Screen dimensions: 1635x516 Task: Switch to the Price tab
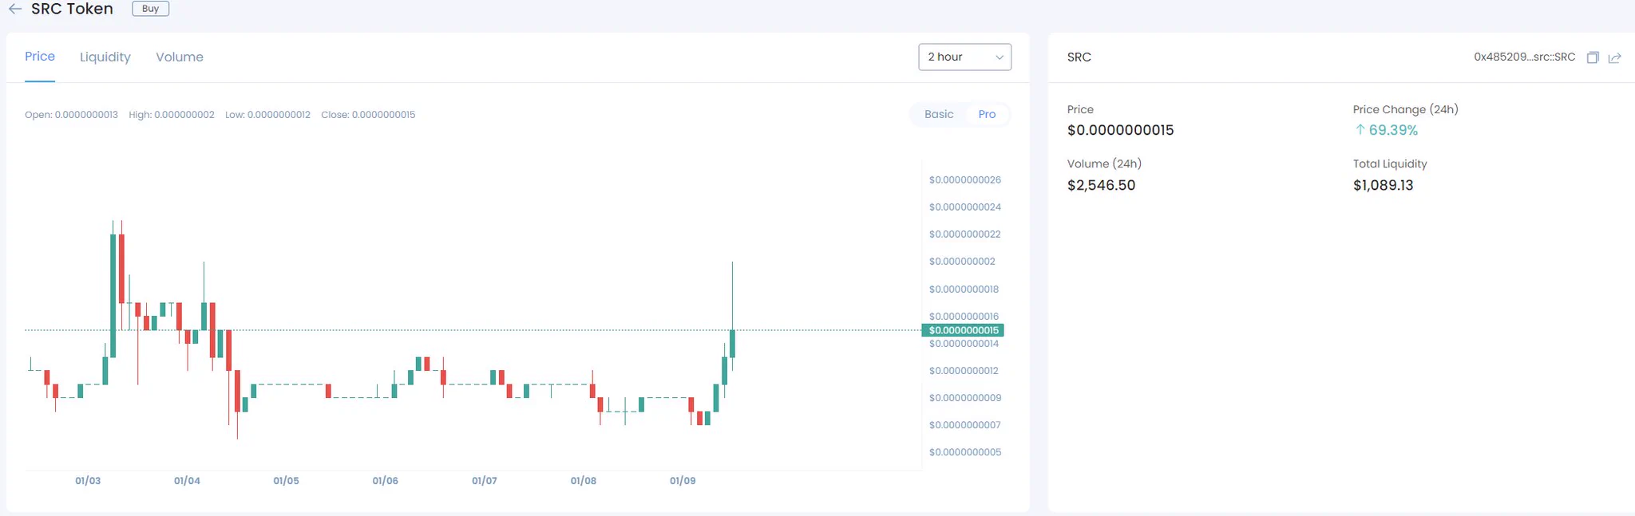click(x=40, y=57)
